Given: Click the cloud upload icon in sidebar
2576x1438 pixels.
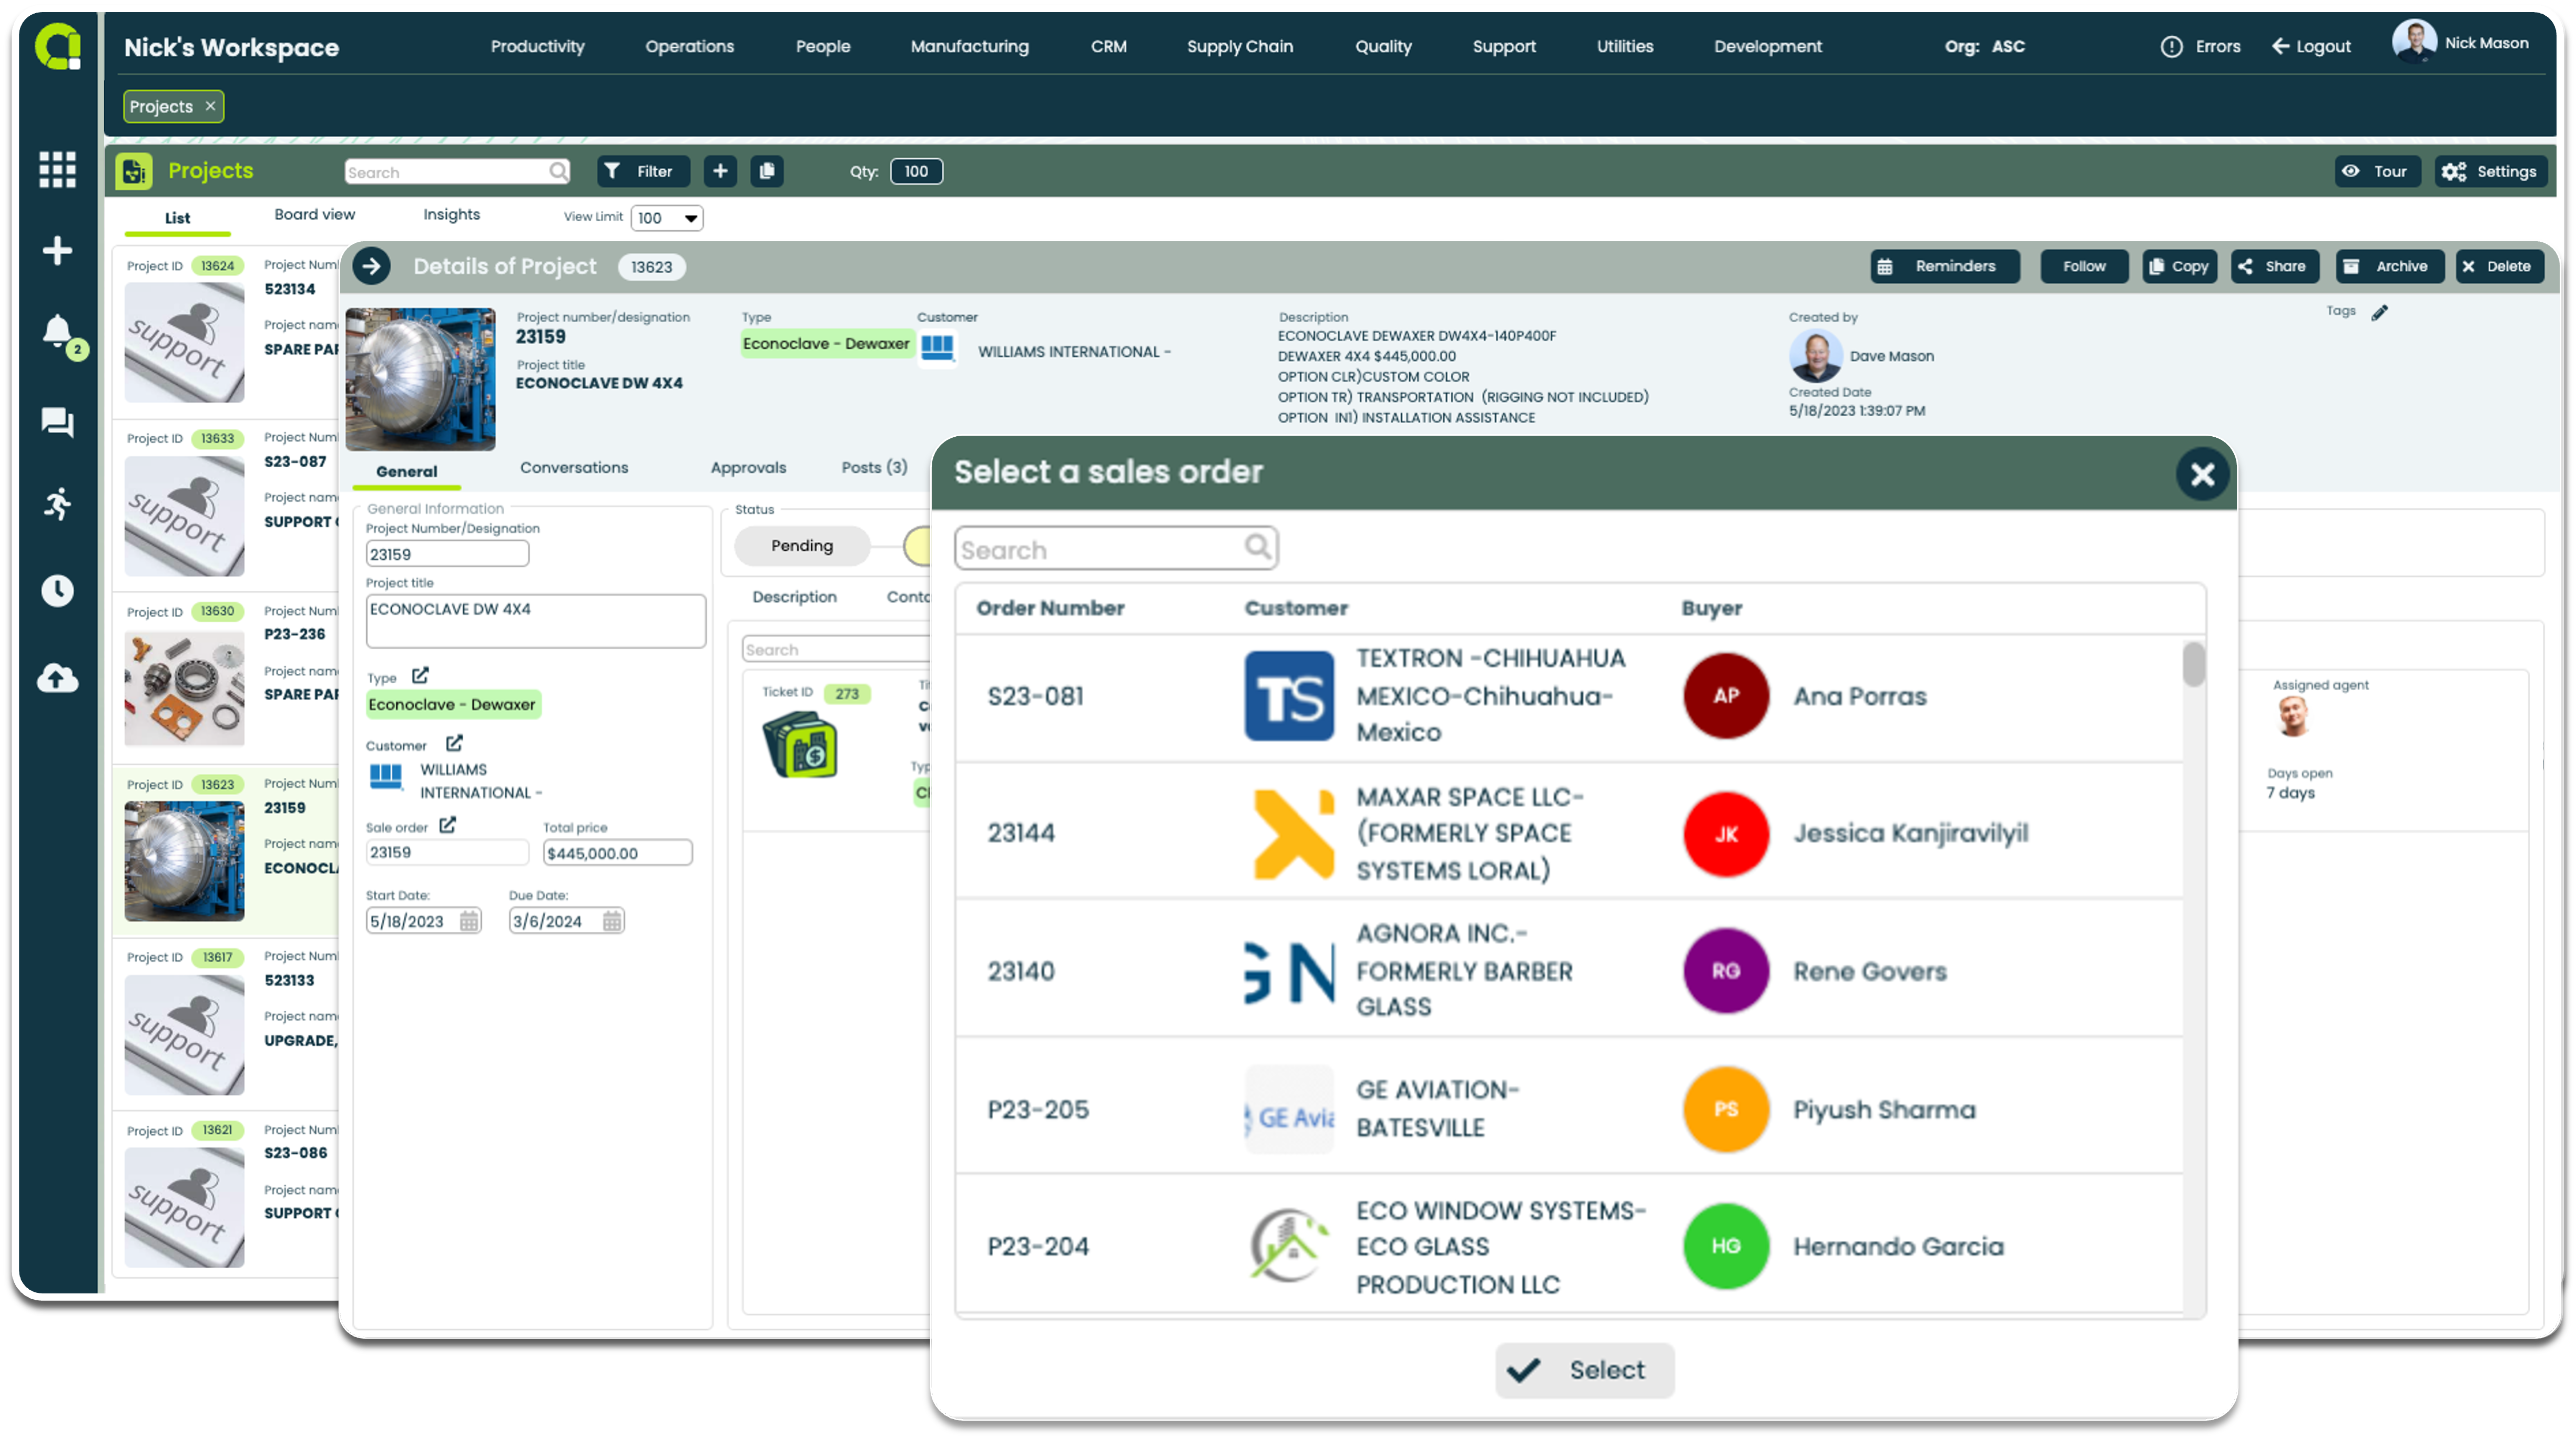Looking at the screenshot, I should tap(57, 679).
